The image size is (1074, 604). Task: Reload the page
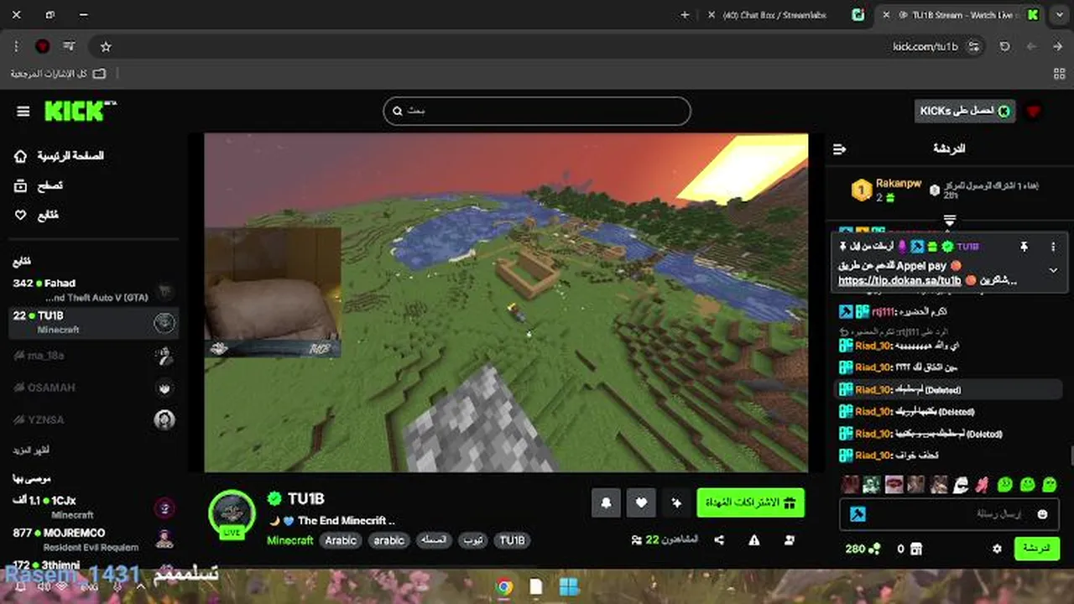1004,46
